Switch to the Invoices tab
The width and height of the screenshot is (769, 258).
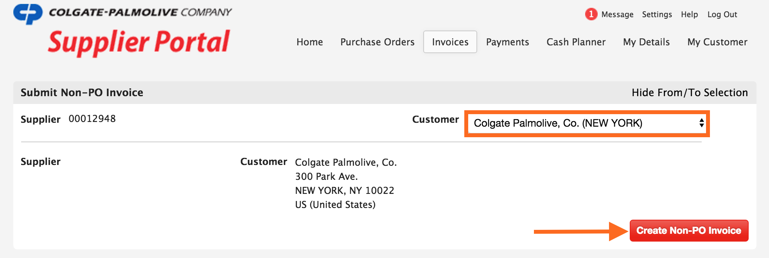coord(450,42)
